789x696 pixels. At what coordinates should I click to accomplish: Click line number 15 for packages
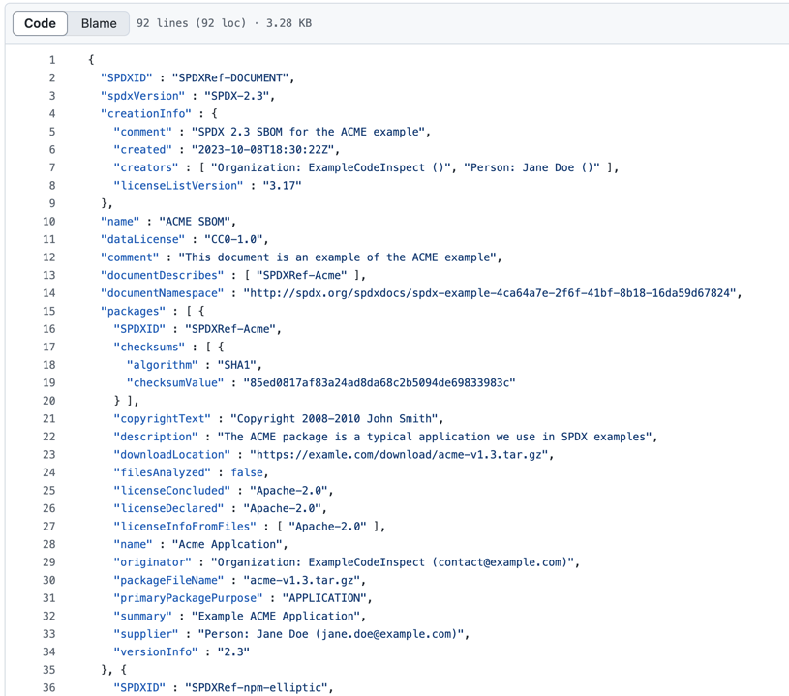(49, 312)
